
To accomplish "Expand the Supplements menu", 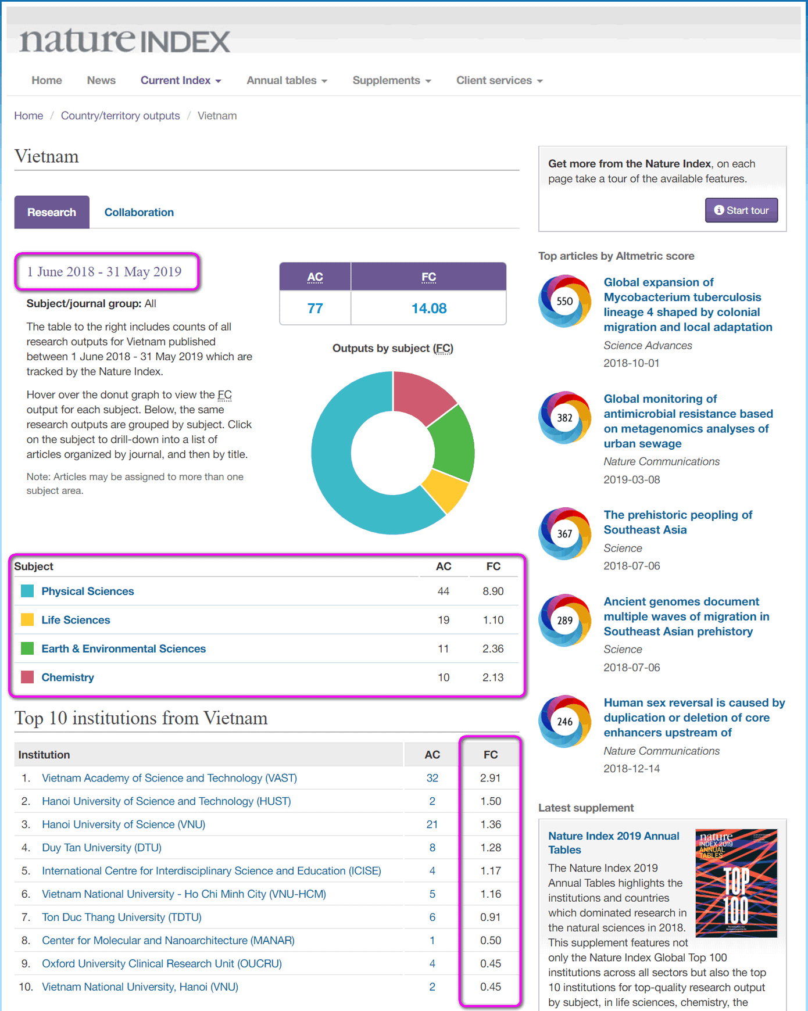I will point(391,81).
